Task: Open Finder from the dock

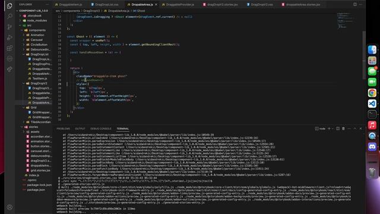Action: coord(372,49)
